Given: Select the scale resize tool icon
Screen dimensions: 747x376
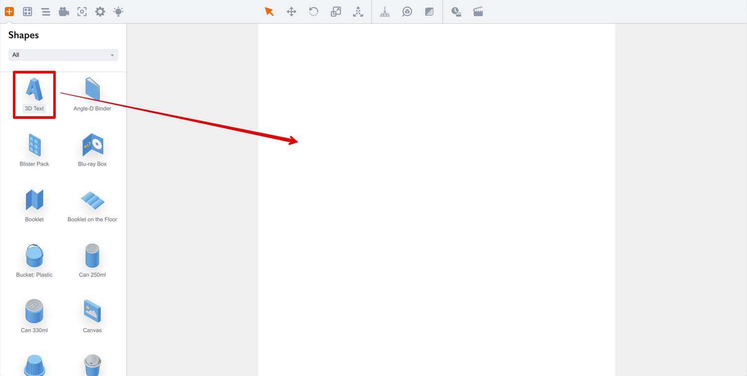Looking at the screenshot, I should point(336,11).
